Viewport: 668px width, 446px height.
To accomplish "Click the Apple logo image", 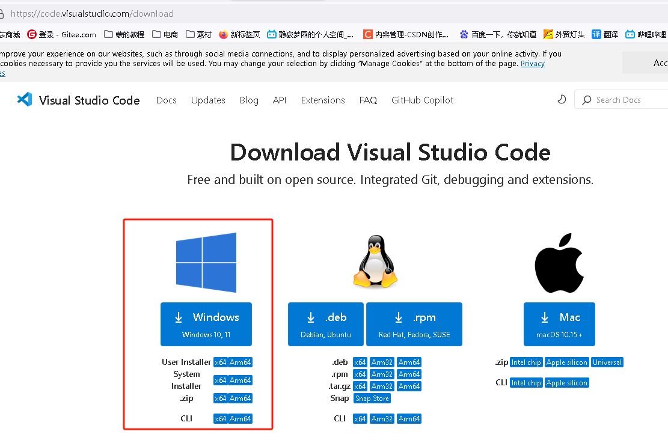I will (559, 263).
